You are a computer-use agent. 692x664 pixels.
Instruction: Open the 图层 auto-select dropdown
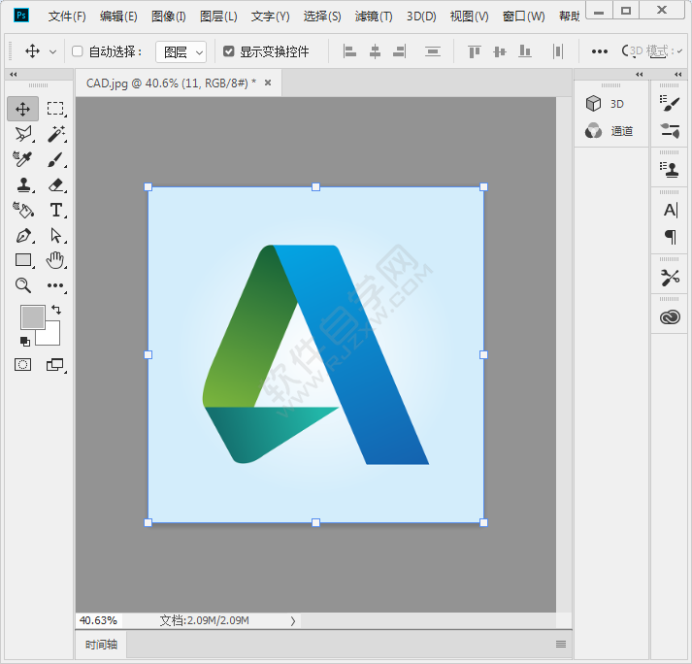coord(181,52)
